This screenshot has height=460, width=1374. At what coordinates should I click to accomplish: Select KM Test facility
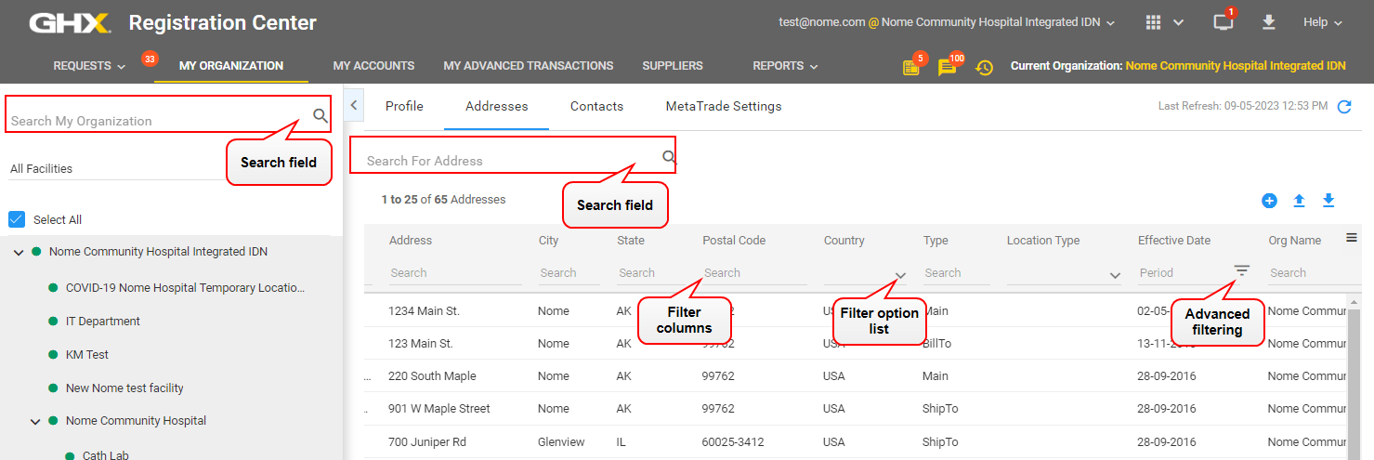tap(87, 354)
